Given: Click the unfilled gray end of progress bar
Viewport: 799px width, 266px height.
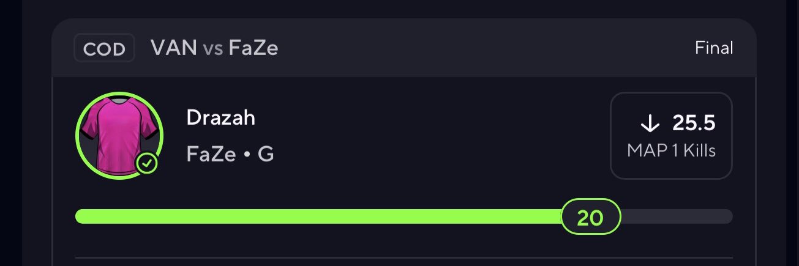Looking at the screenshot, I should coord(677,216).
